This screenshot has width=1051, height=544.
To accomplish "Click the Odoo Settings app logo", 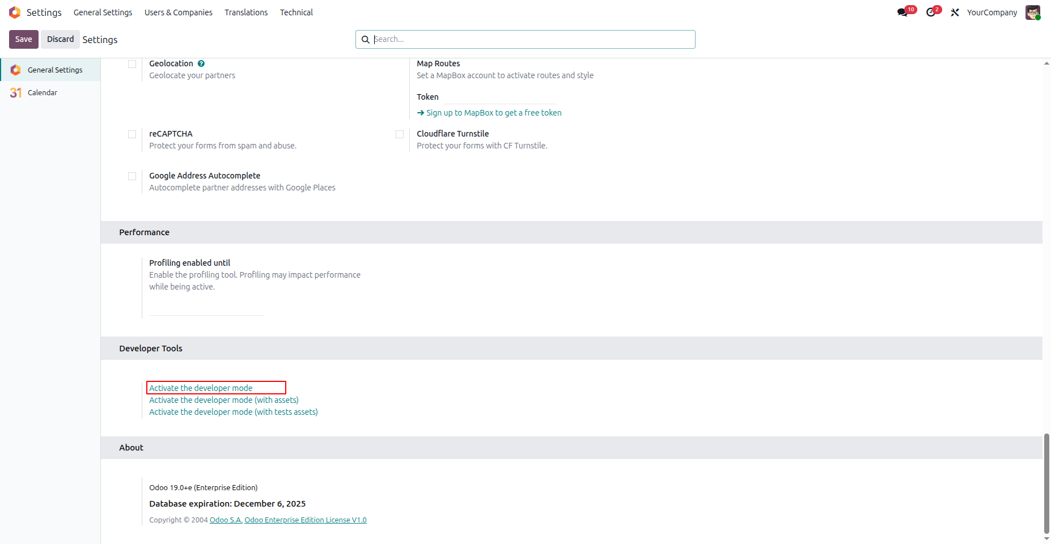I will click(x=15, y=12).
